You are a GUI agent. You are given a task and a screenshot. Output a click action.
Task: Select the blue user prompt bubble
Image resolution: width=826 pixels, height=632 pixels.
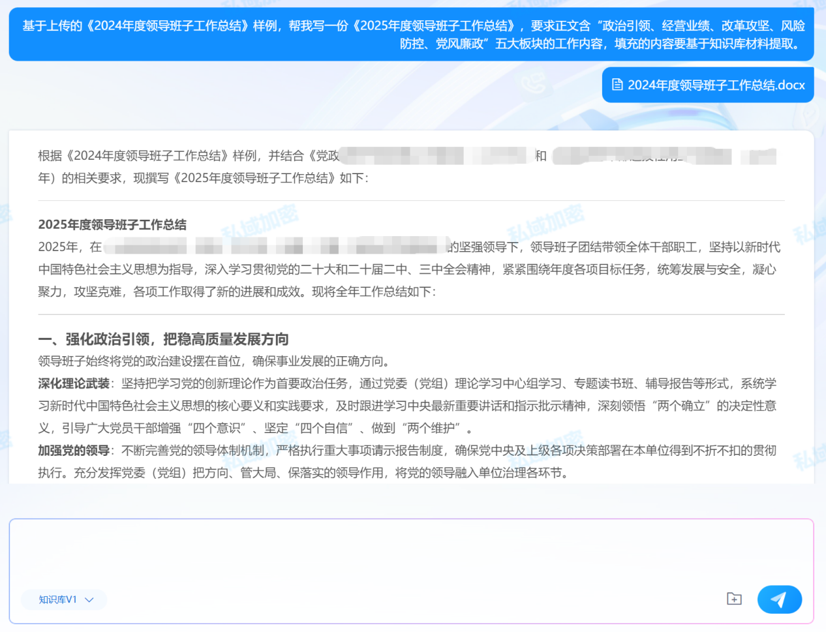(413, 34)
